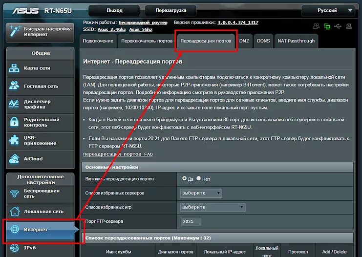Open the Локальная сеть menu item
The height and width of the screenshot is (257, 362).
[41, 212]
